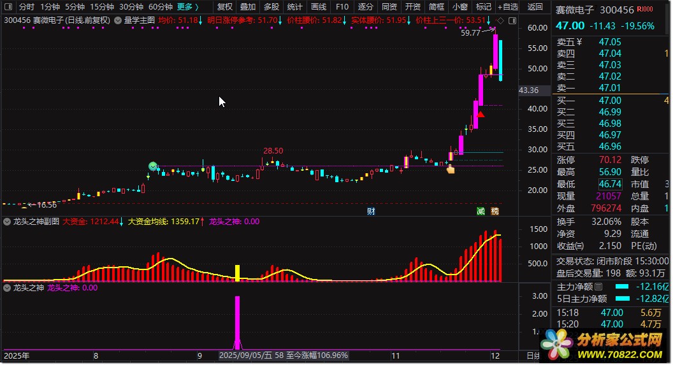Click the 16.56 low price label
The width and height of the screenshot is (673, 365).
47,205
